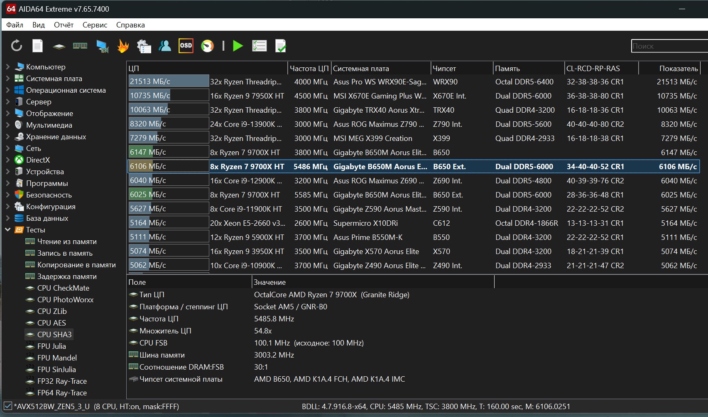Open the preferences gear-and-list toolbar icon

coord(144,46)
